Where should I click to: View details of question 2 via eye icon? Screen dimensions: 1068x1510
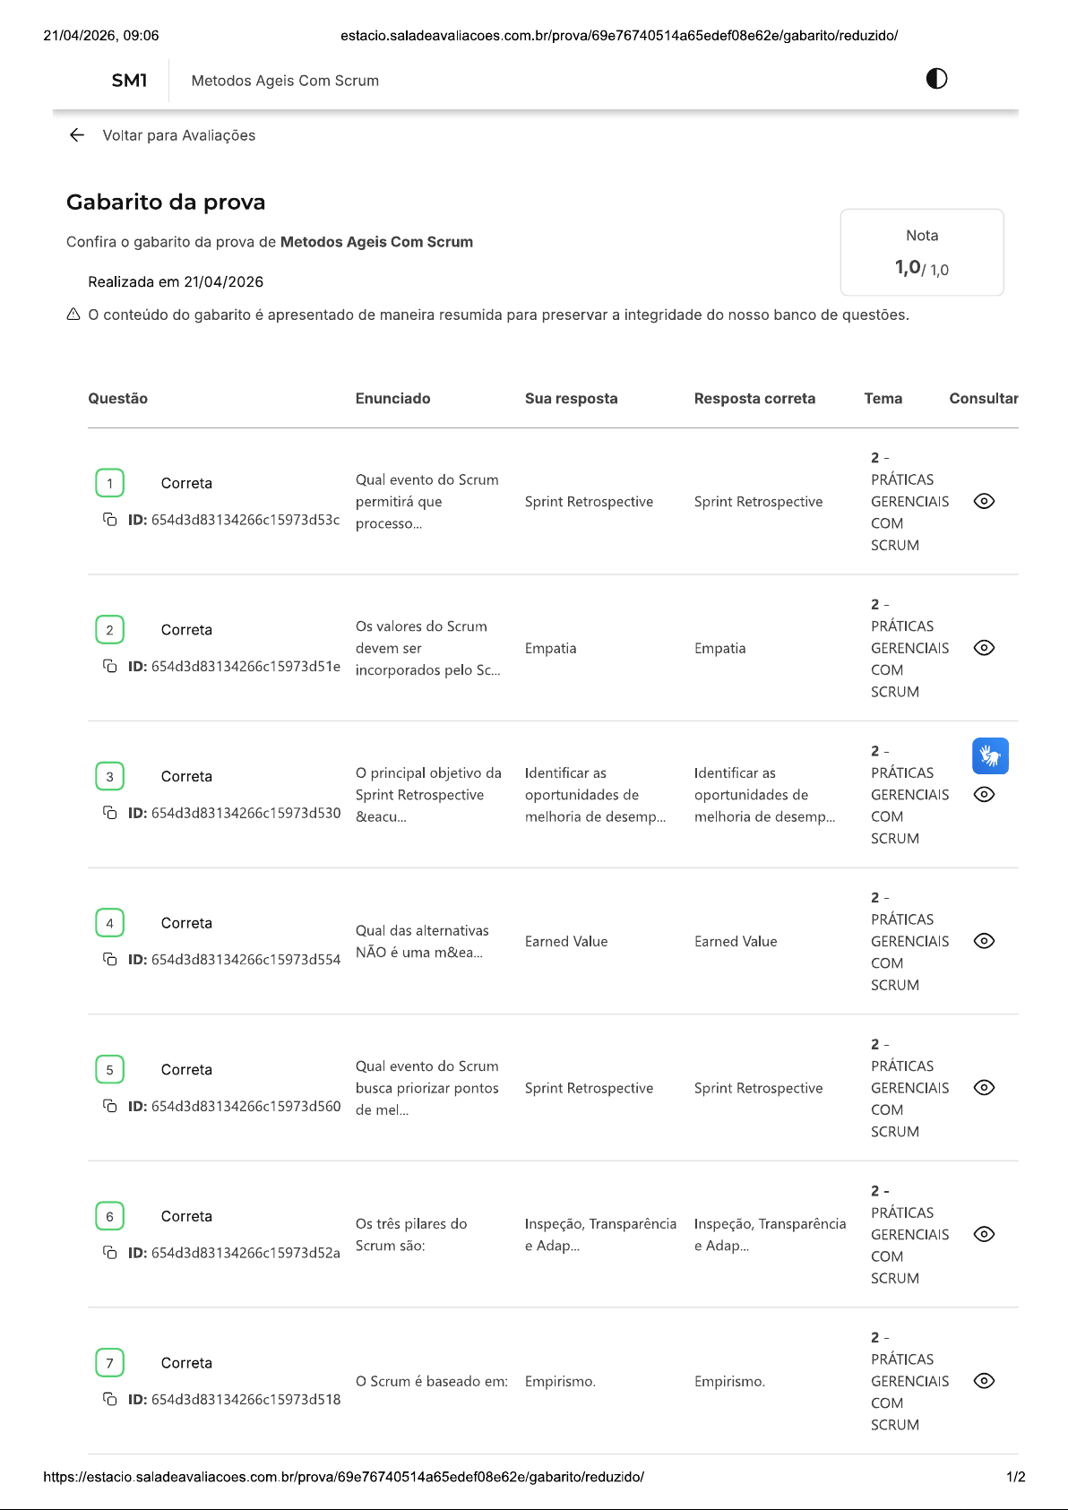click(984, 648)
